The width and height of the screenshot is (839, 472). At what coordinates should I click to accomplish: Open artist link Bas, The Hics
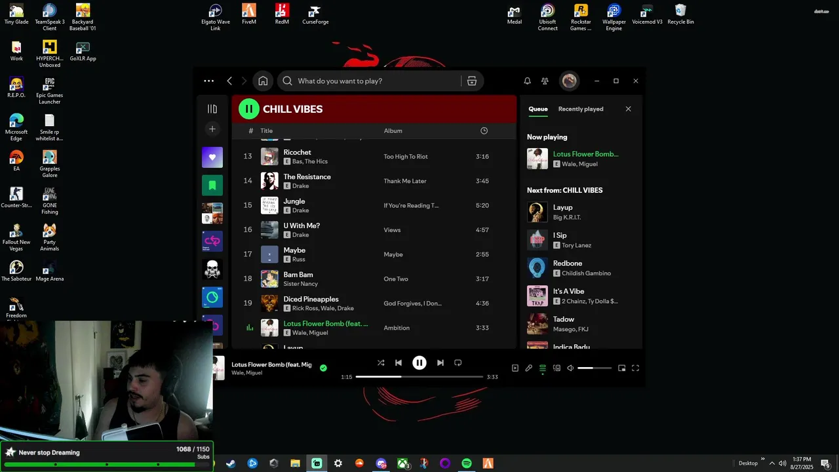(x=310, y=161)
